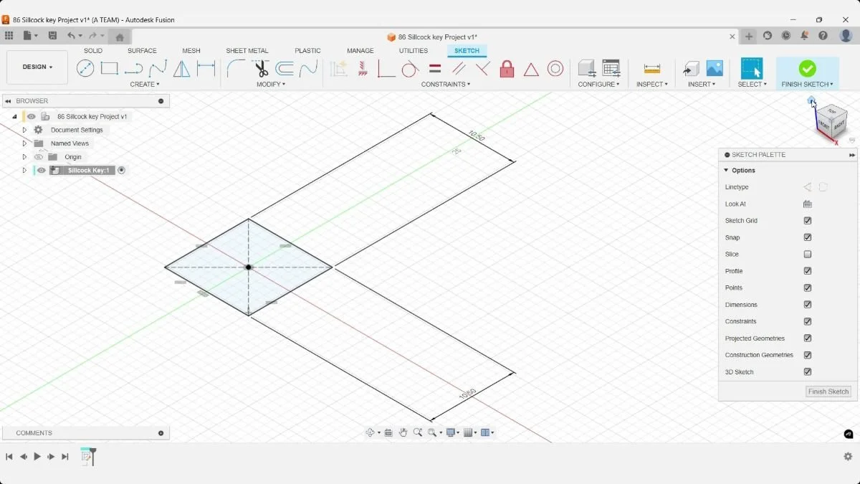This screenshot has width=860, height=484.
Task: Open the INSPECT dropdown menu
Action: 652,85
